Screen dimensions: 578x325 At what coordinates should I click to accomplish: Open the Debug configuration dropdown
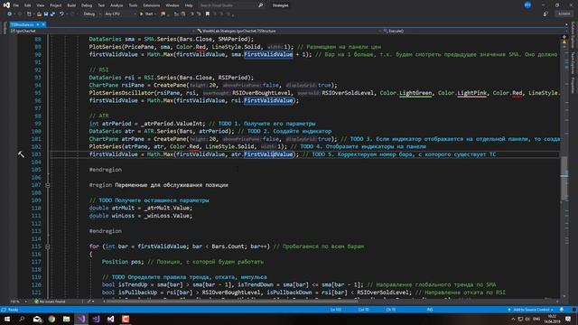pos(91,14)
